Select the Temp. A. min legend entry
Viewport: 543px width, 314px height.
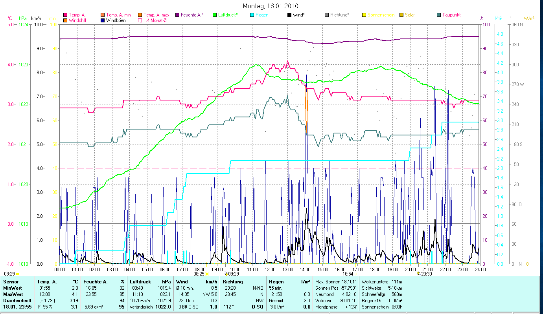pyautogui.click(x=103, y=15)
